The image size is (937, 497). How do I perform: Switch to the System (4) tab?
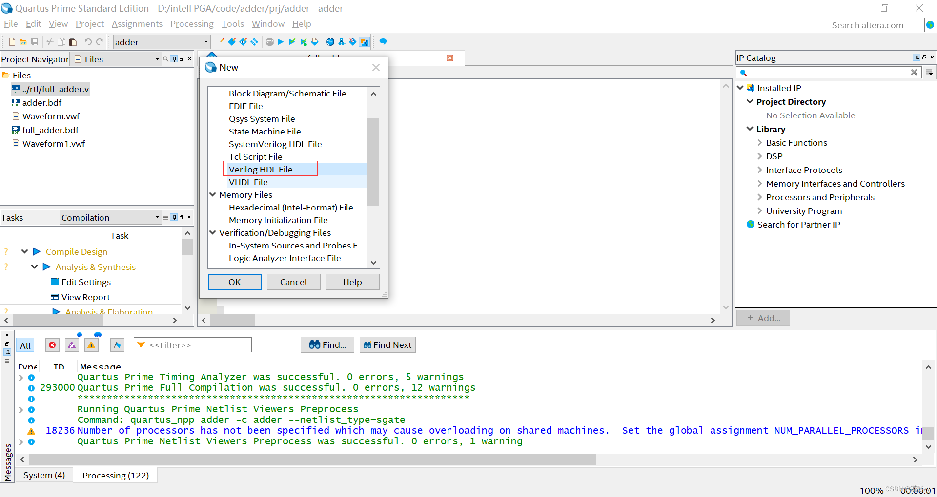(44, 475)
